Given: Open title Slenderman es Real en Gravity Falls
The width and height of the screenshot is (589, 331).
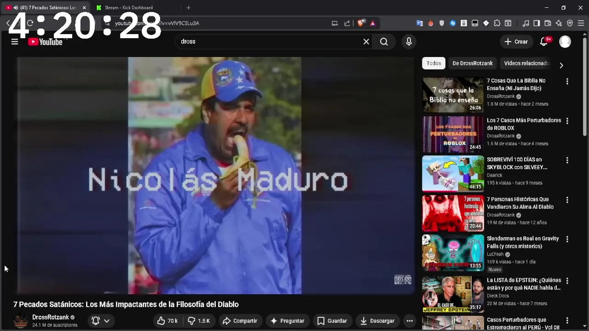Looking at the screenshot, I should click(x=523, y=242).
